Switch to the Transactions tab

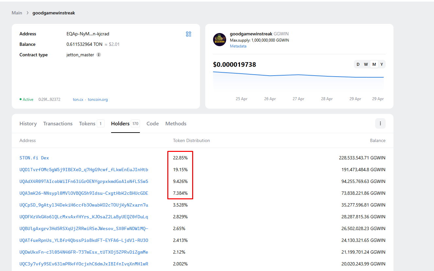click(x=58, y=123)
